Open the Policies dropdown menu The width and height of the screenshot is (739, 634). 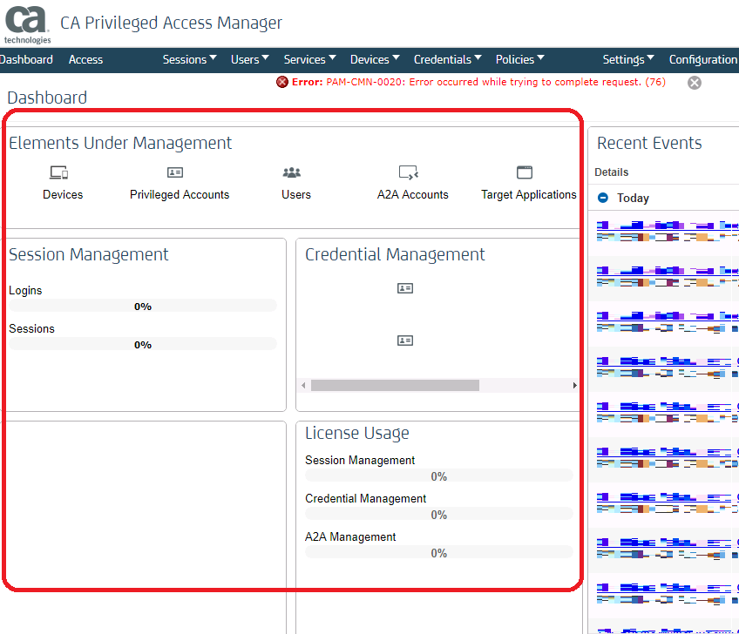pyautogui.click(x=519, y=59)
